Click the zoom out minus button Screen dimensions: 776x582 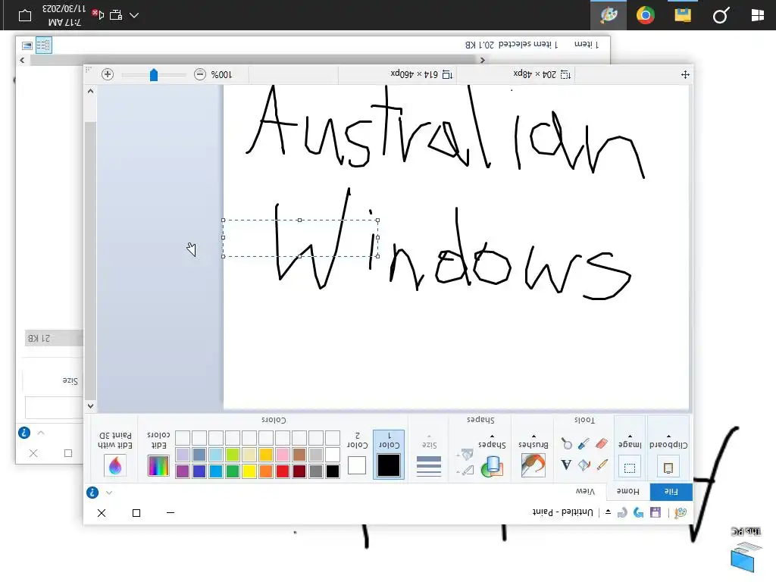click(200, 74)
